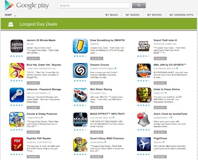Open the MY ANDROID APPS tab
The image size is (198, 160).
point(181,15)
